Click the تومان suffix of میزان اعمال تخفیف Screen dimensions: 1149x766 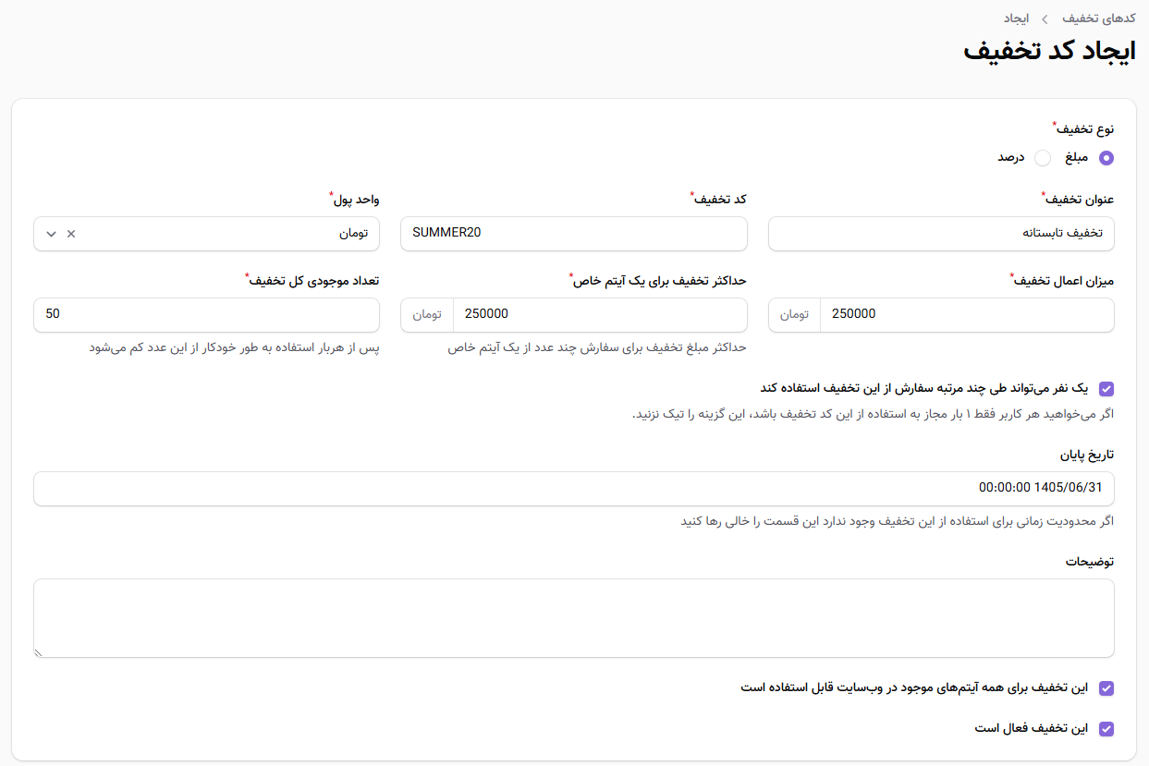[x=794, y=314]
